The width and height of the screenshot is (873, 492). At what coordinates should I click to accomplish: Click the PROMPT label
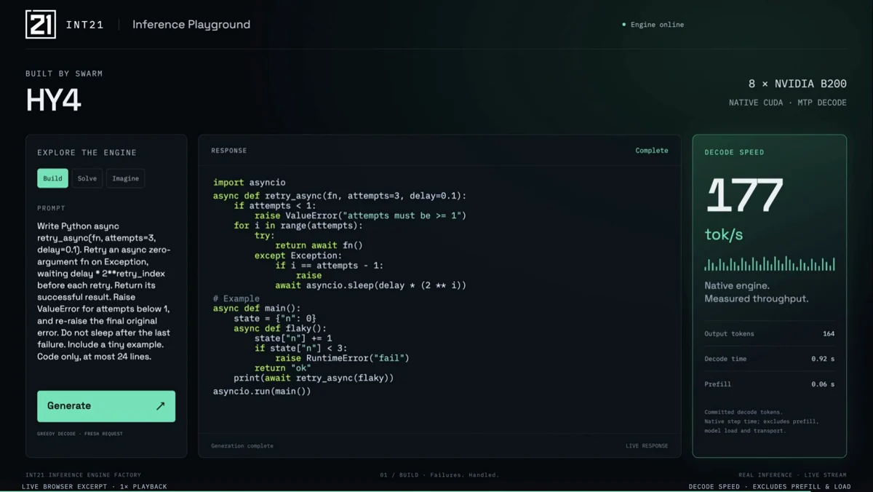pos(51,208)
